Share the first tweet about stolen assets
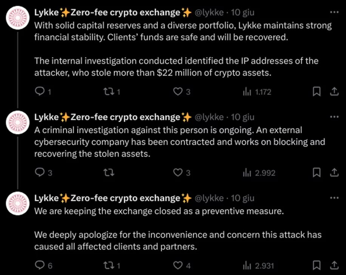 [x=334, y=92]
